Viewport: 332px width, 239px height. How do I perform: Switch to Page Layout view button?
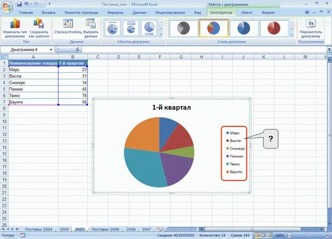[263, 235]
